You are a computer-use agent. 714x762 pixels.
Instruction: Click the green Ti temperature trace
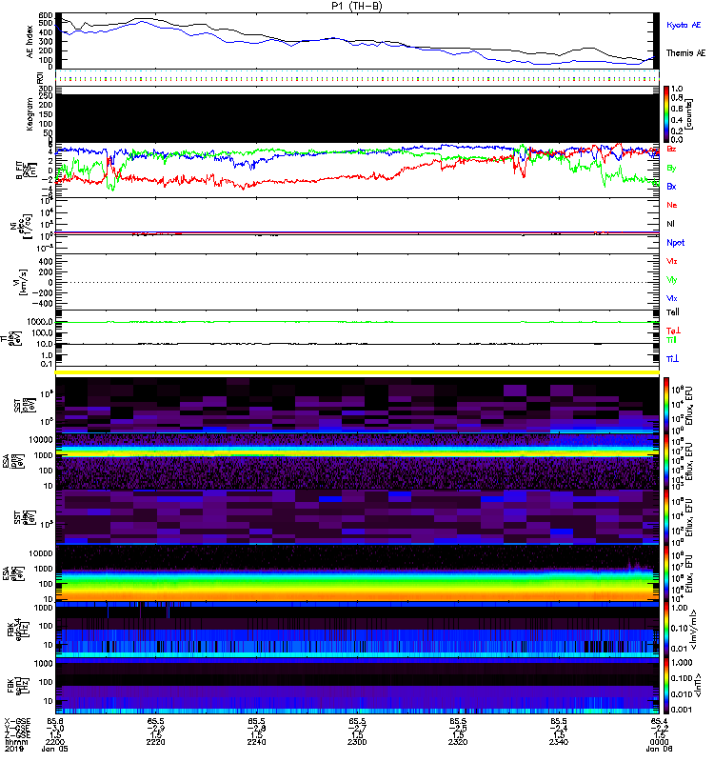point(357,322)
